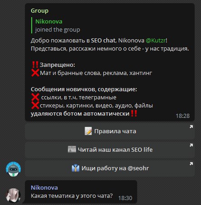Open Nikonova's profile photo avatar
Viewport: 201px width, 205px height.
coord(13,196)
